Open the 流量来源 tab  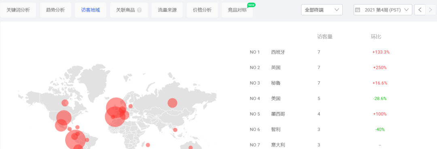pyautogui.click(x=167, y=10)
